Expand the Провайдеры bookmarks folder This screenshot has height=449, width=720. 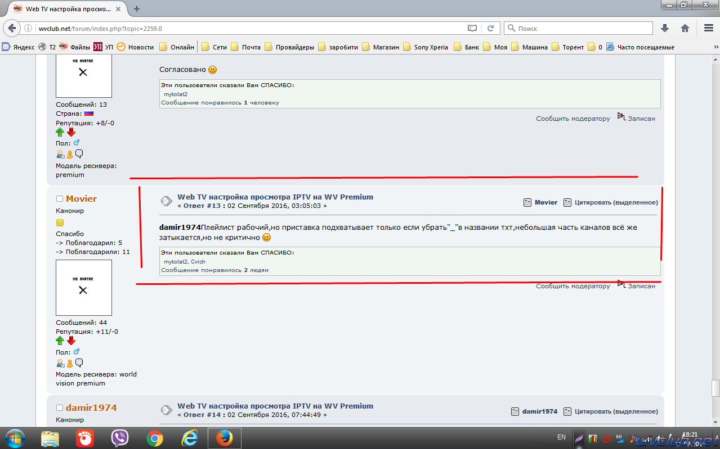click(289, 47)
